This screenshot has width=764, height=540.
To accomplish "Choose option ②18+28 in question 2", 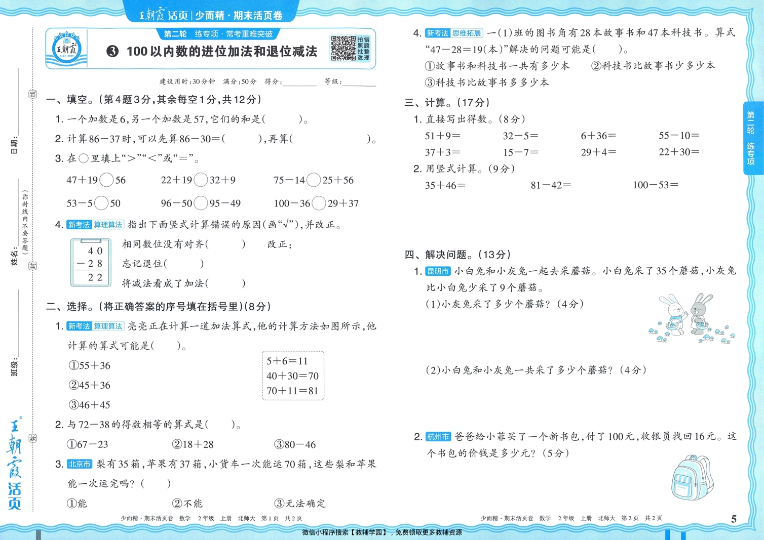I will (194, 444).
